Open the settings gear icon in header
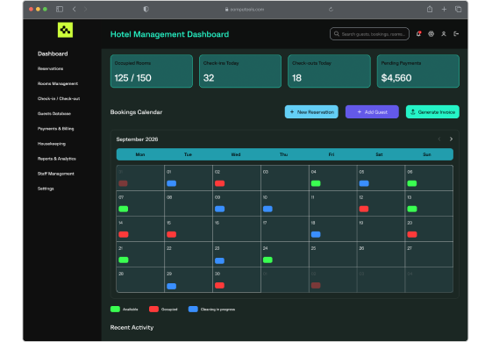492x342 pixels. pyautogui.click(x=431, y=34)
